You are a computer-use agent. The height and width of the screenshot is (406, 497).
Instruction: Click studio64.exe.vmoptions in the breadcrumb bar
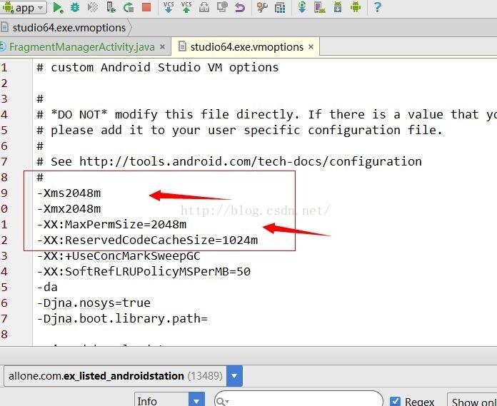click(x=69, y=28)
